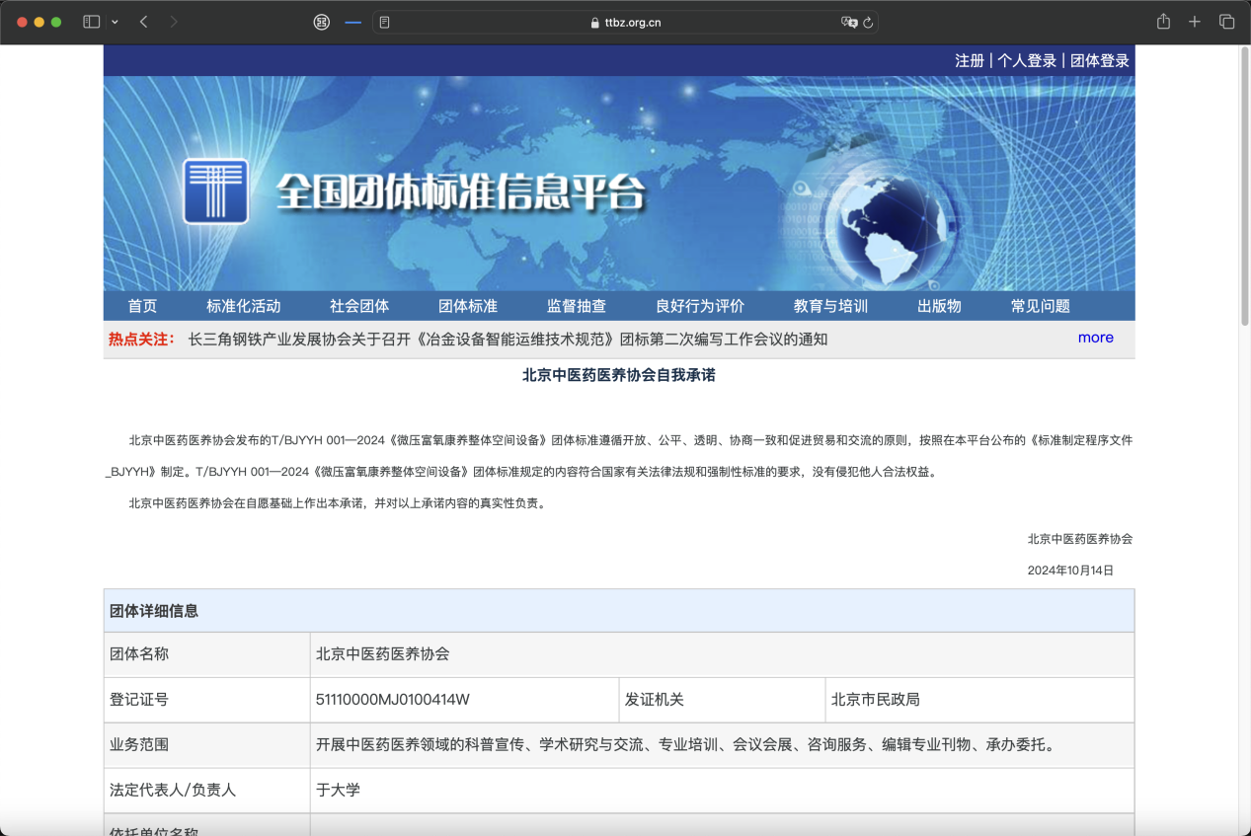Open the 团体登录 link
Image resolution: width=1251 pixels, height=836 pixels.
(1100, 60)
